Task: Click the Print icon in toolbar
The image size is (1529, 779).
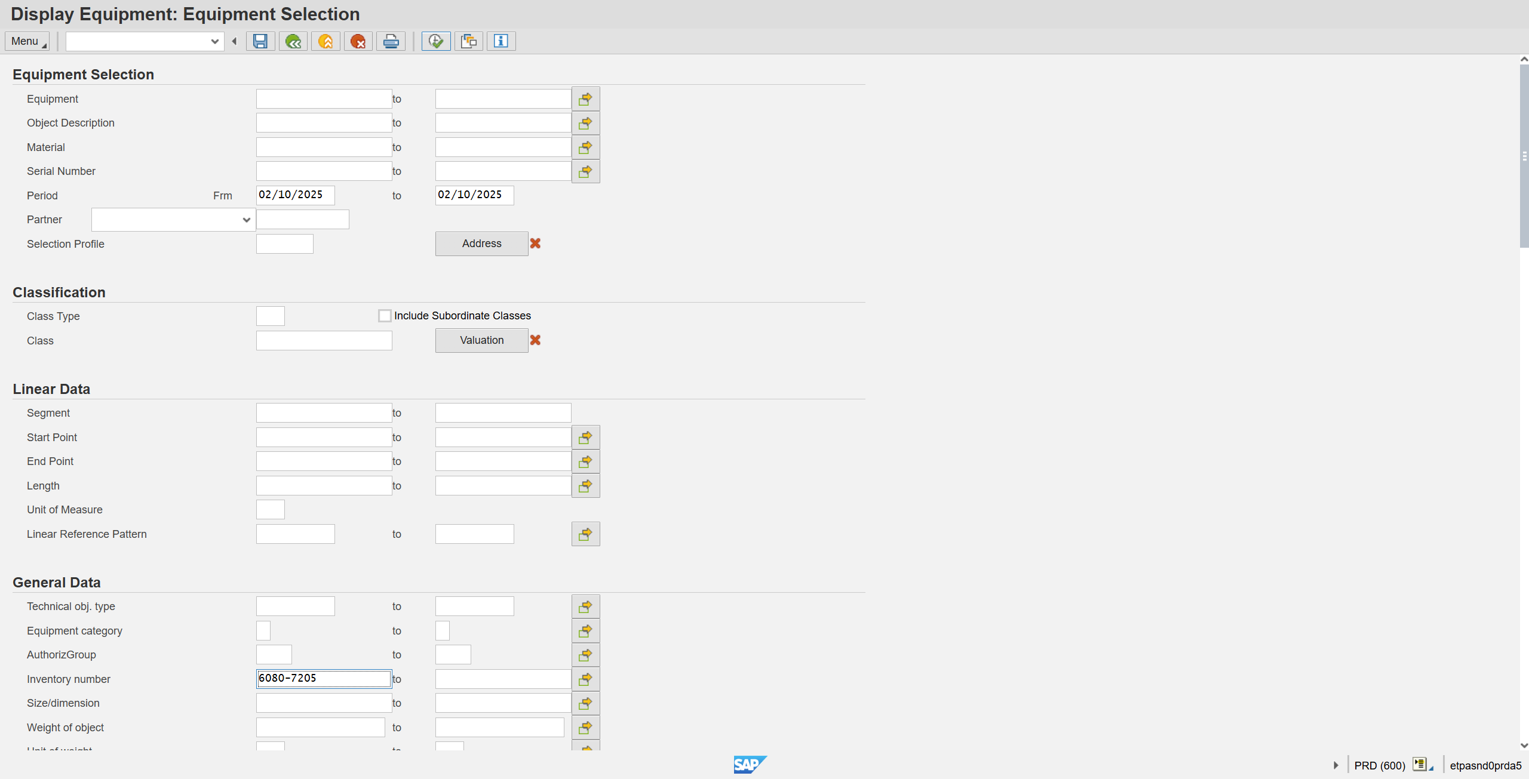Action: point(391,41)
